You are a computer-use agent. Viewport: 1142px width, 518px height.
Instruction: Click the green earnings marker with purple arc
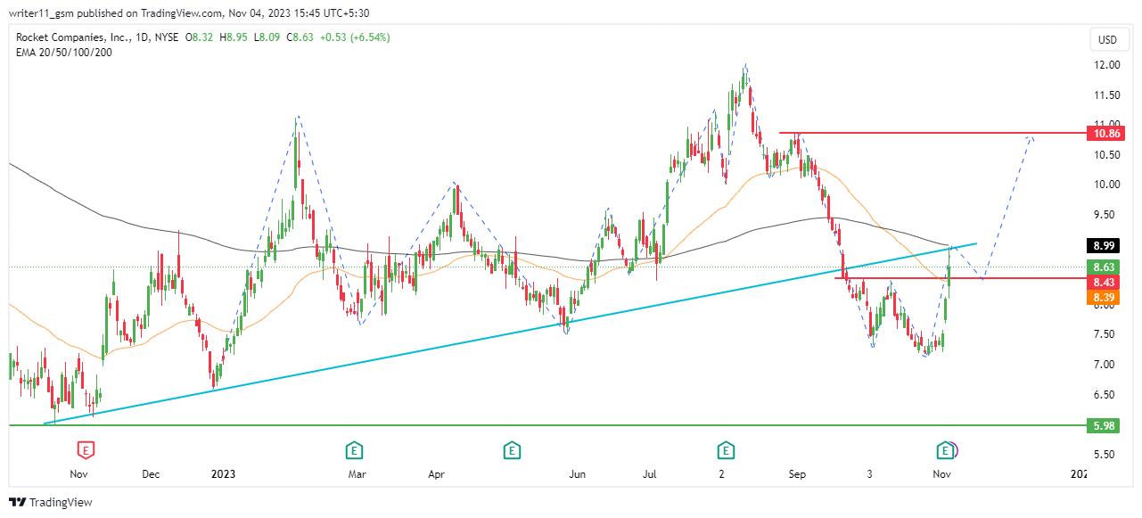point(946,449)
